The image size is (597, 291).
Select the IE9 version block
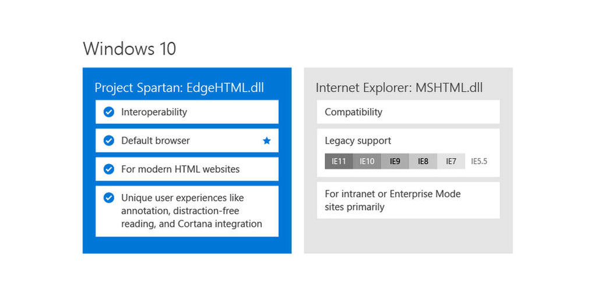tap(395, 161)
